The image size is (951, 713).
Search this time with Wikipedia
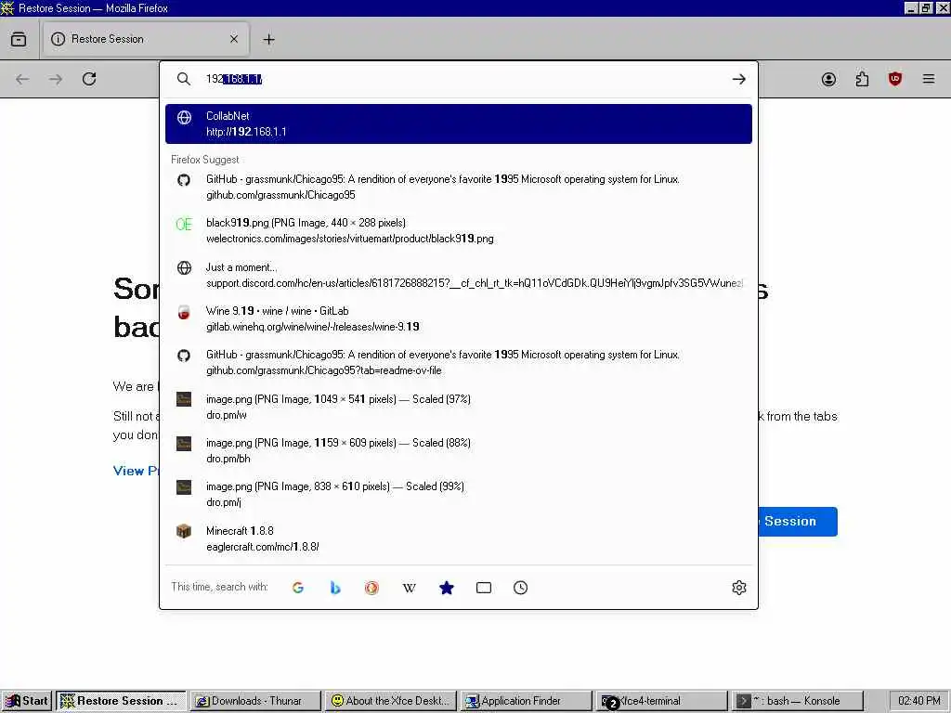coord(410,588)
